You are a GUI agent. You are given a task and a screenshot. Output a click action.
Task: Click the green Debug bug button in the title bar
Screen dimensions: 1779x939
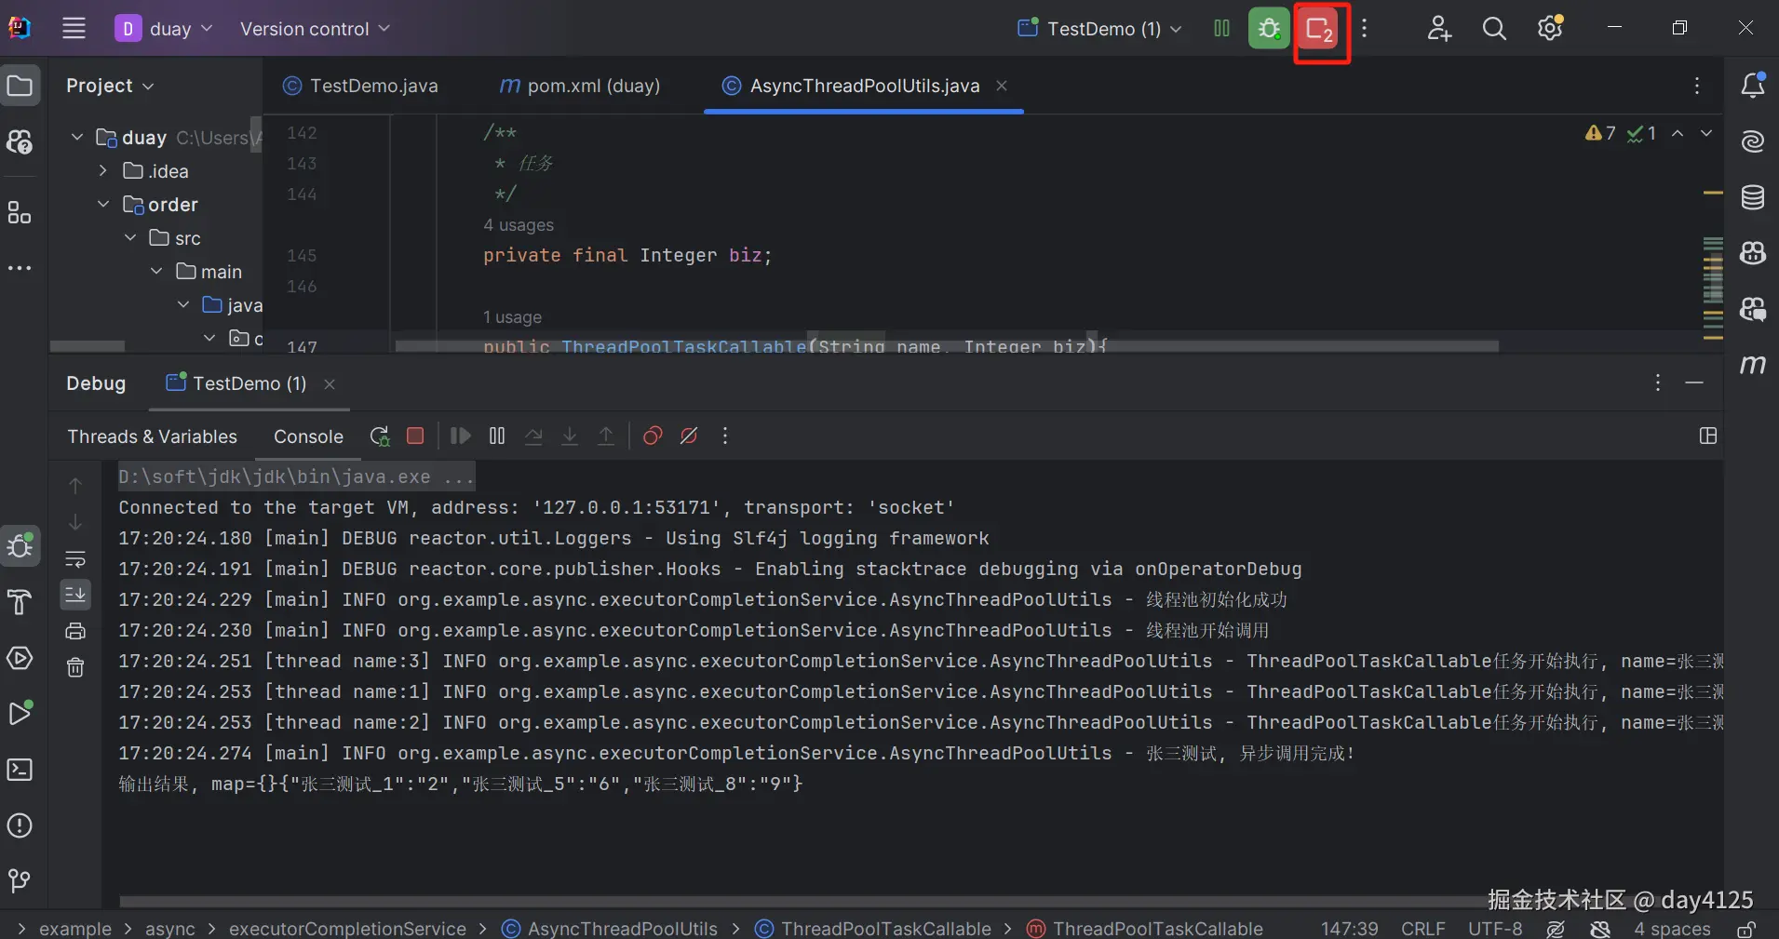click(x=1269, y=29)
